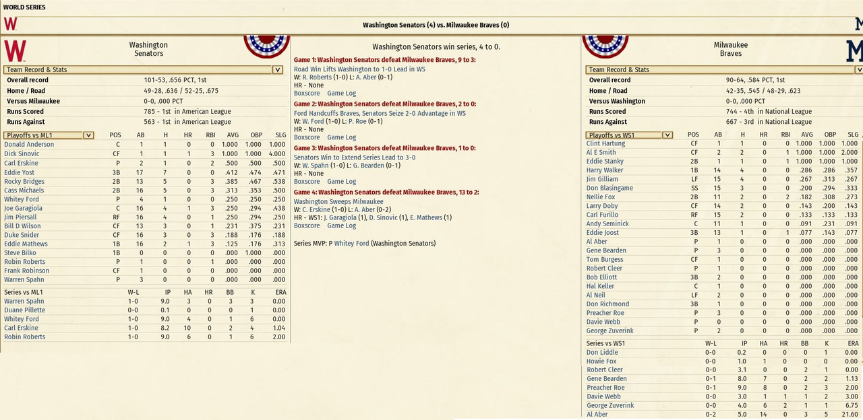The height and width of the screenshot is (420, 863).
Task: Open Bill D Wilson player page
Action: click(x=22, y=226)
